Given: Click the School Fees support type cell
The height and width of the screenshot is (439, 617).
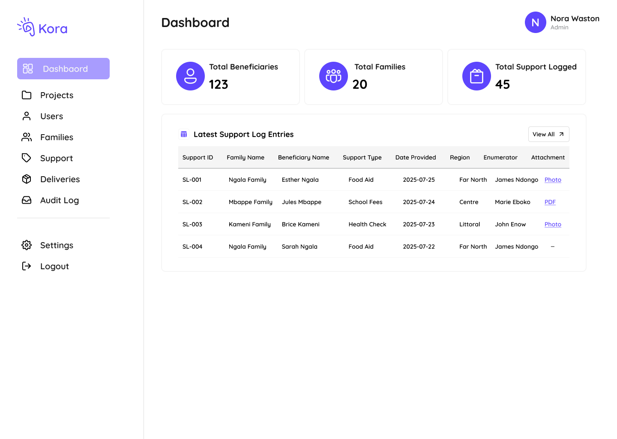Looking at the screenshot, I should tap(365, 202).
